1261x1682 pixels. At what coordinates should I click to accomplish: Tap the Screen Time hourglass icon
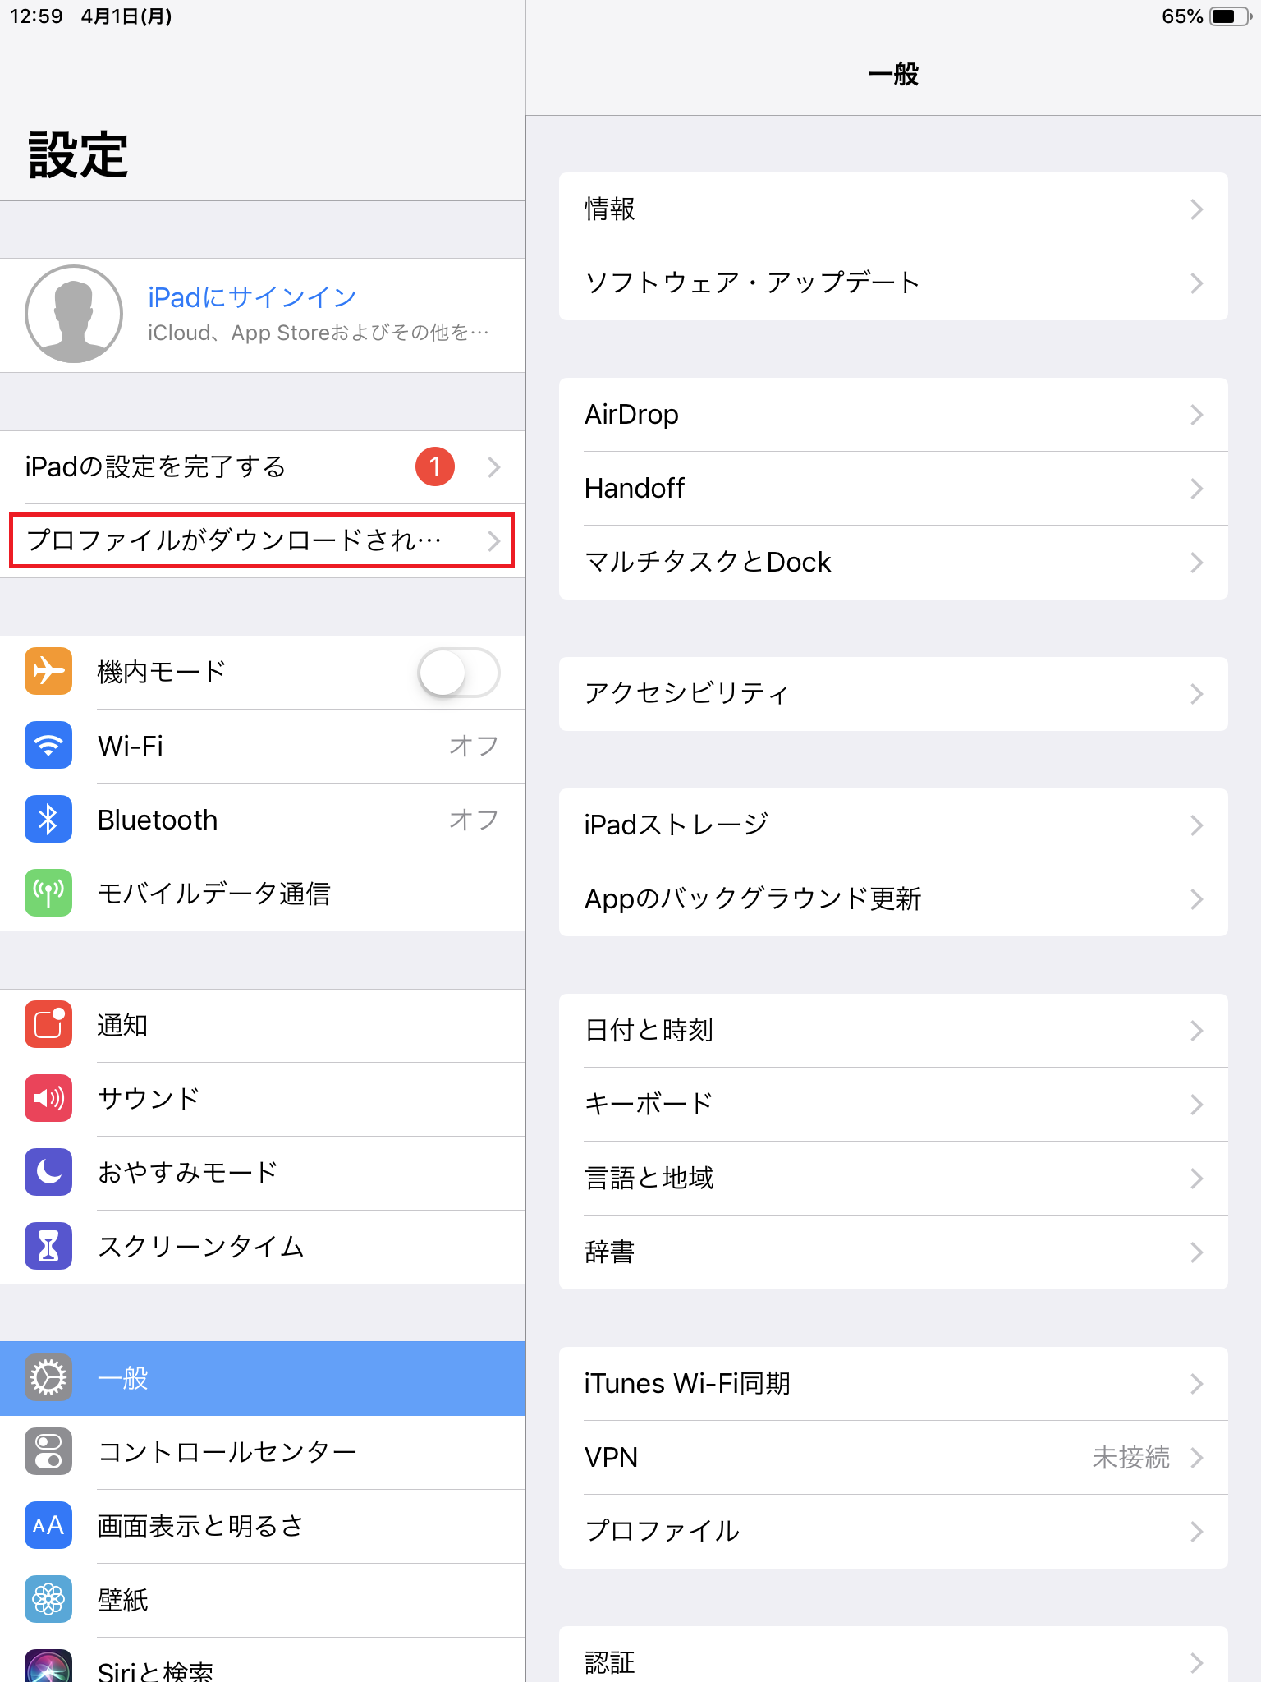[48, 1246]
